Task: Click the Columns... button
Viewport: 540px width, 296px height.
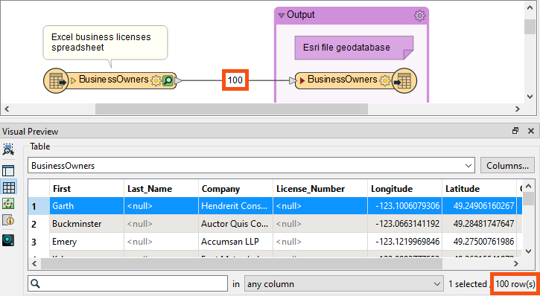Action: [x=507, y=166]
